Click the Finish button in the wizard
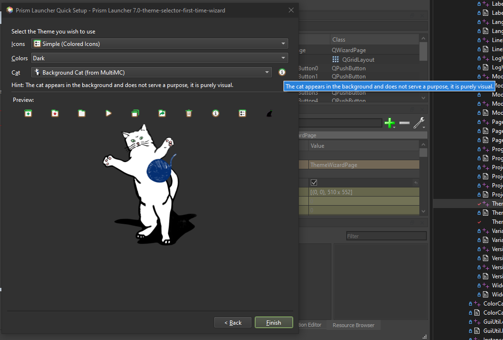 tap(273, 323)
